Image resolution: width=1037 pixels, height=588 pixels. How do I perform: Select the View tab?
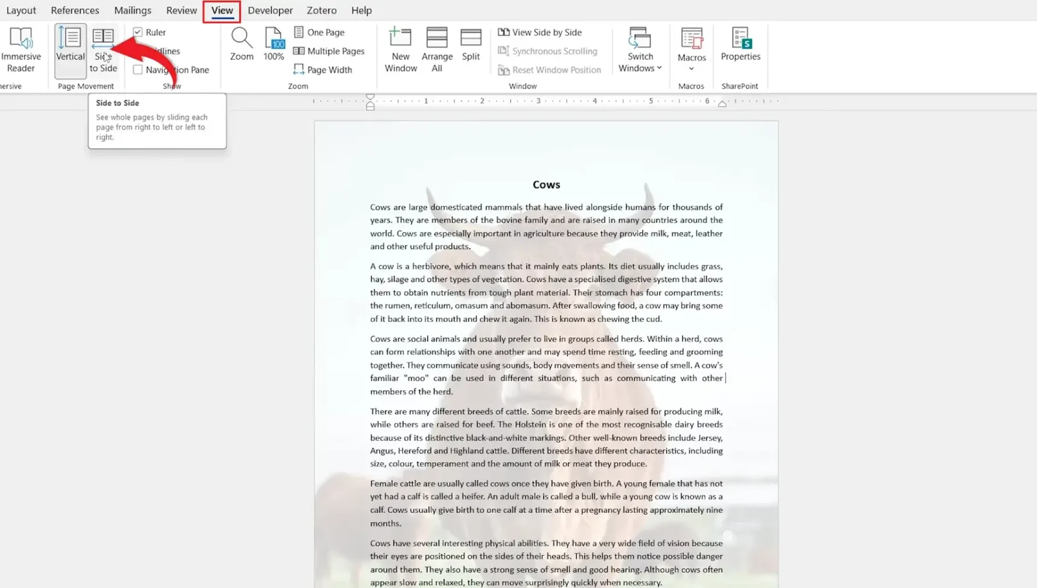tap(222, 10)
